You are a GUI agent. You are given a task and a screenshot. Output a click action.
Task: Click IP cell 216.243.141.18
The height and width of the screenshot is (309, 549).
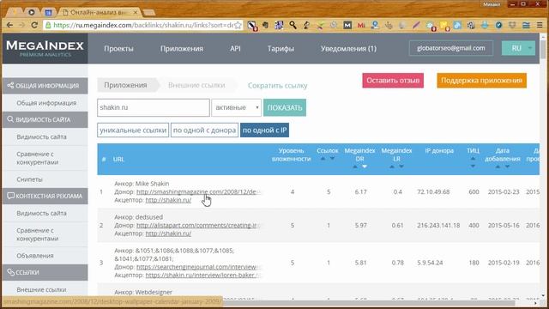pyautogui.click(x=438, y=225)
